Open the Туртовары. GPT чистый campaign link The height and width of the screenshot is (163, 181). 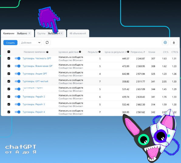[35, 81]
